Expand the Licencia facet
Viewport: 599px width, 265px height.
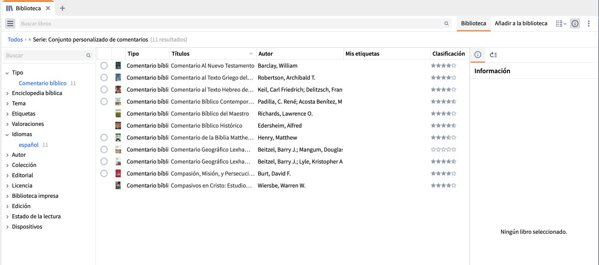coord(7,186)
